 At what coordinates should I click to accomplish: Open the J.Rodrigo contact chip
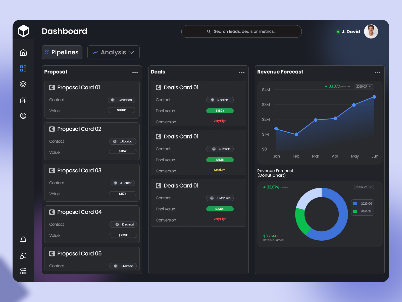123,141
